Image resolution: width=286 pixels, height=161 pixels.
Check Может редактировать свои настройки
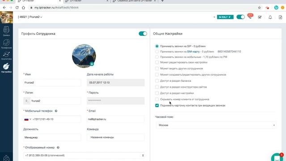pyautogui.click(x=157, y=63)
